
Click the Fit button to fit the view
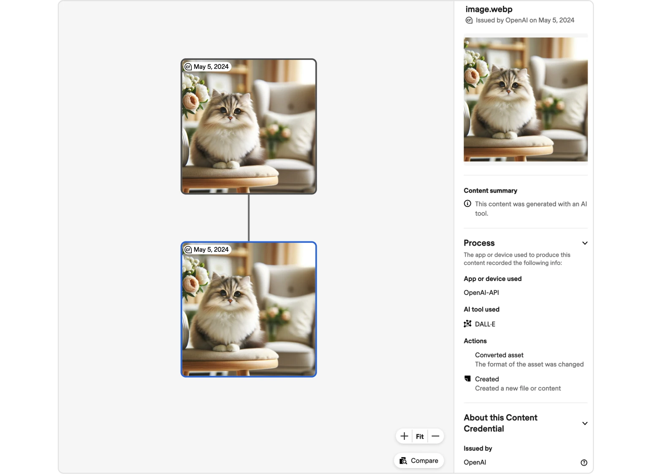pos(419,436)
